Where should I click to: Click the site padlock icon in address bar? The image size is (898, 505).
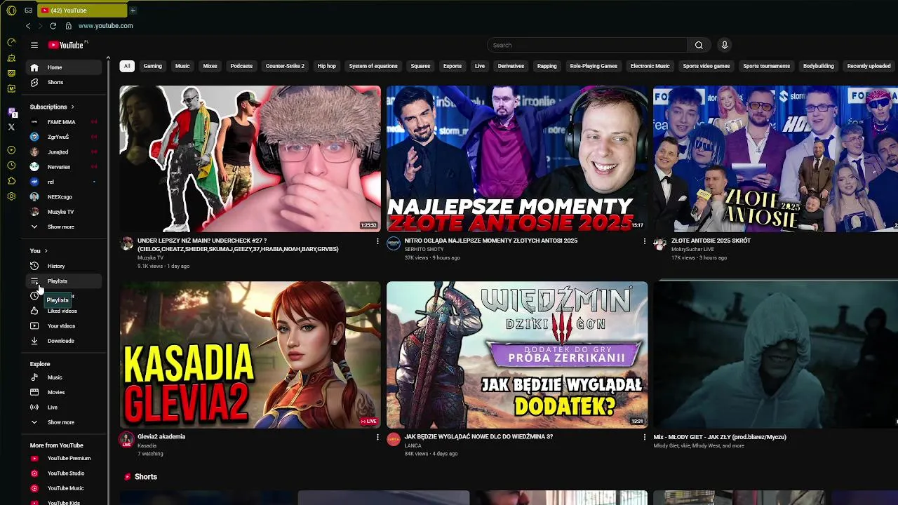(x=68, y=26)
